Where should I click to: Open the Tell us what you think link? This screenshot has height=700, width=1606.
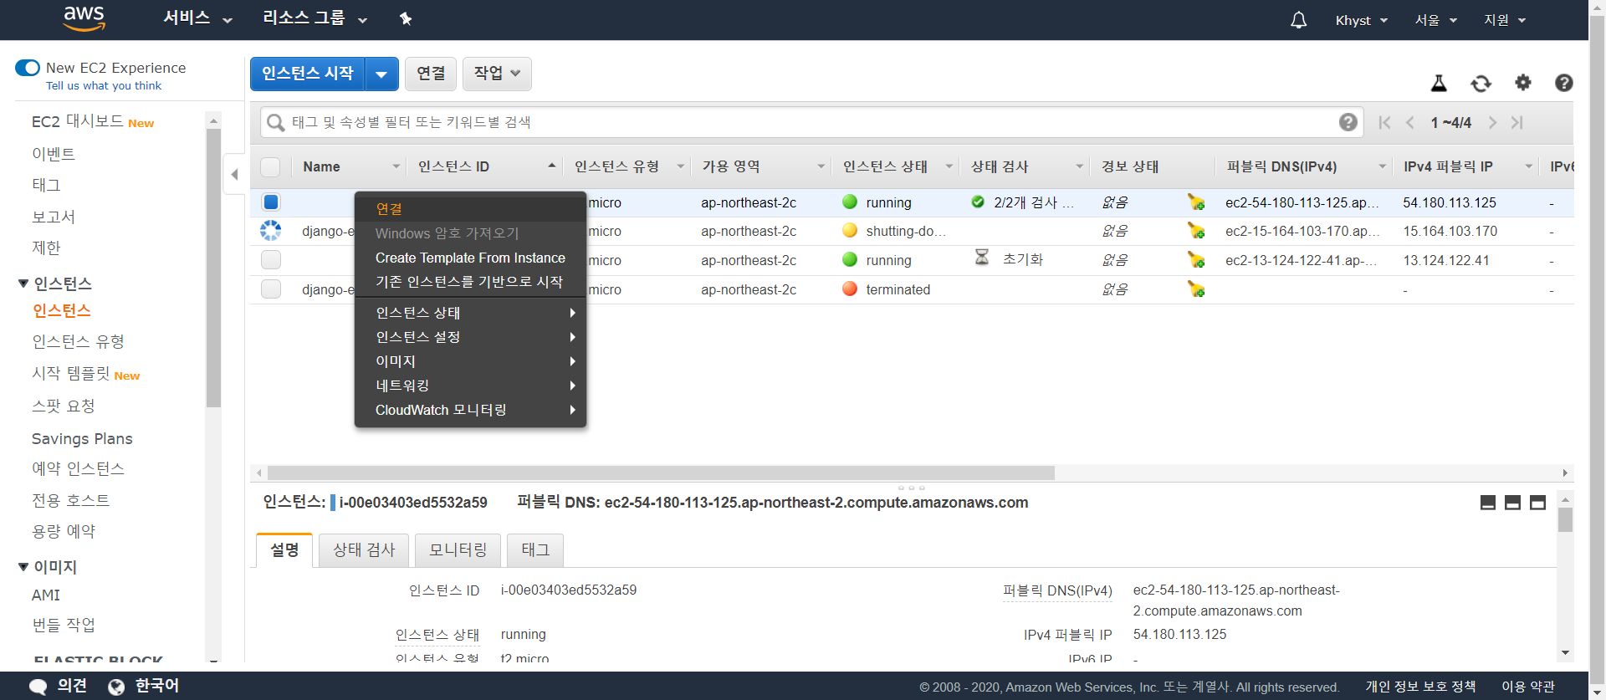click(x=104, y=85)
